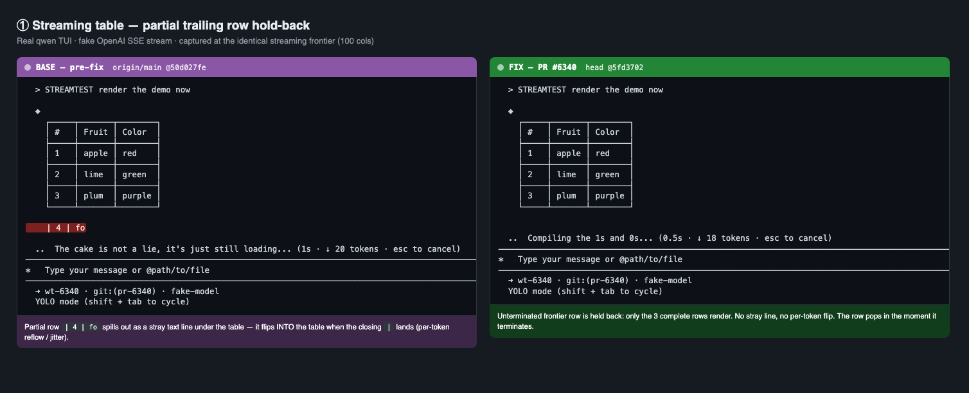The width and height of the screenshot is (969, 393).
Task: Click the 'apple' cell in BASE table
Action: tap(96, 153)
